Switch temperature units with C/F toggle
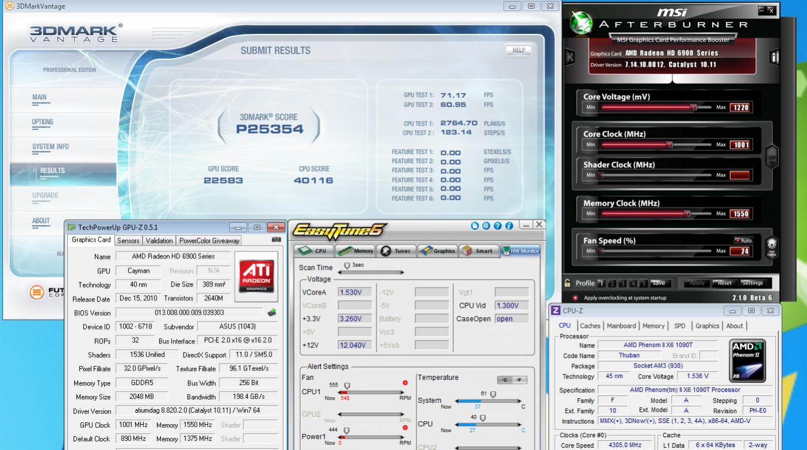The width and height of the screenshot is (807, 450). [512, 380]
